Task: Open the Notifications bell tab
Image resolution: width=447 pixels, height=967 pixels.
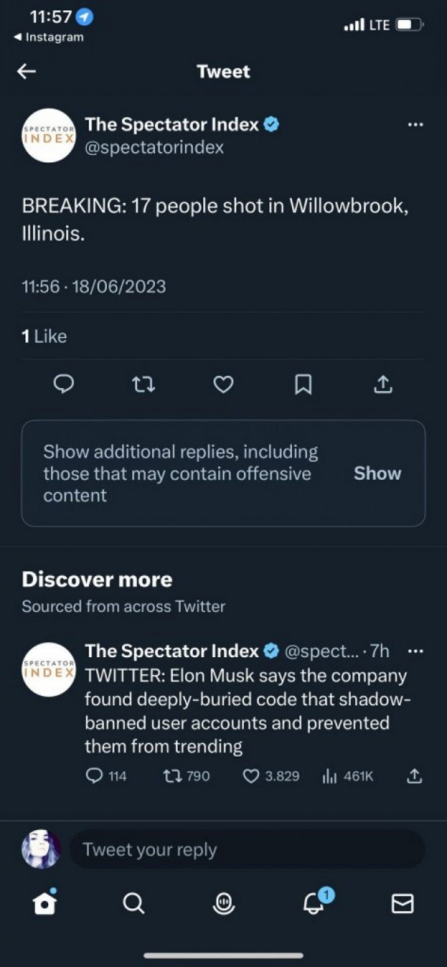Action: (314, 903)
